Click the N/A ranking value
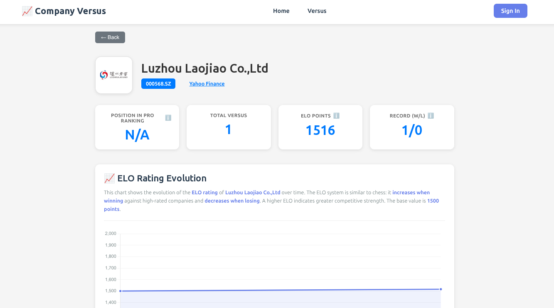The height and width of the screenshot is (308, 554). tap(137, 135)
